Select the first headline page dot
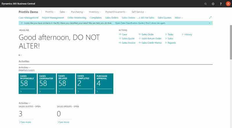 19,55
